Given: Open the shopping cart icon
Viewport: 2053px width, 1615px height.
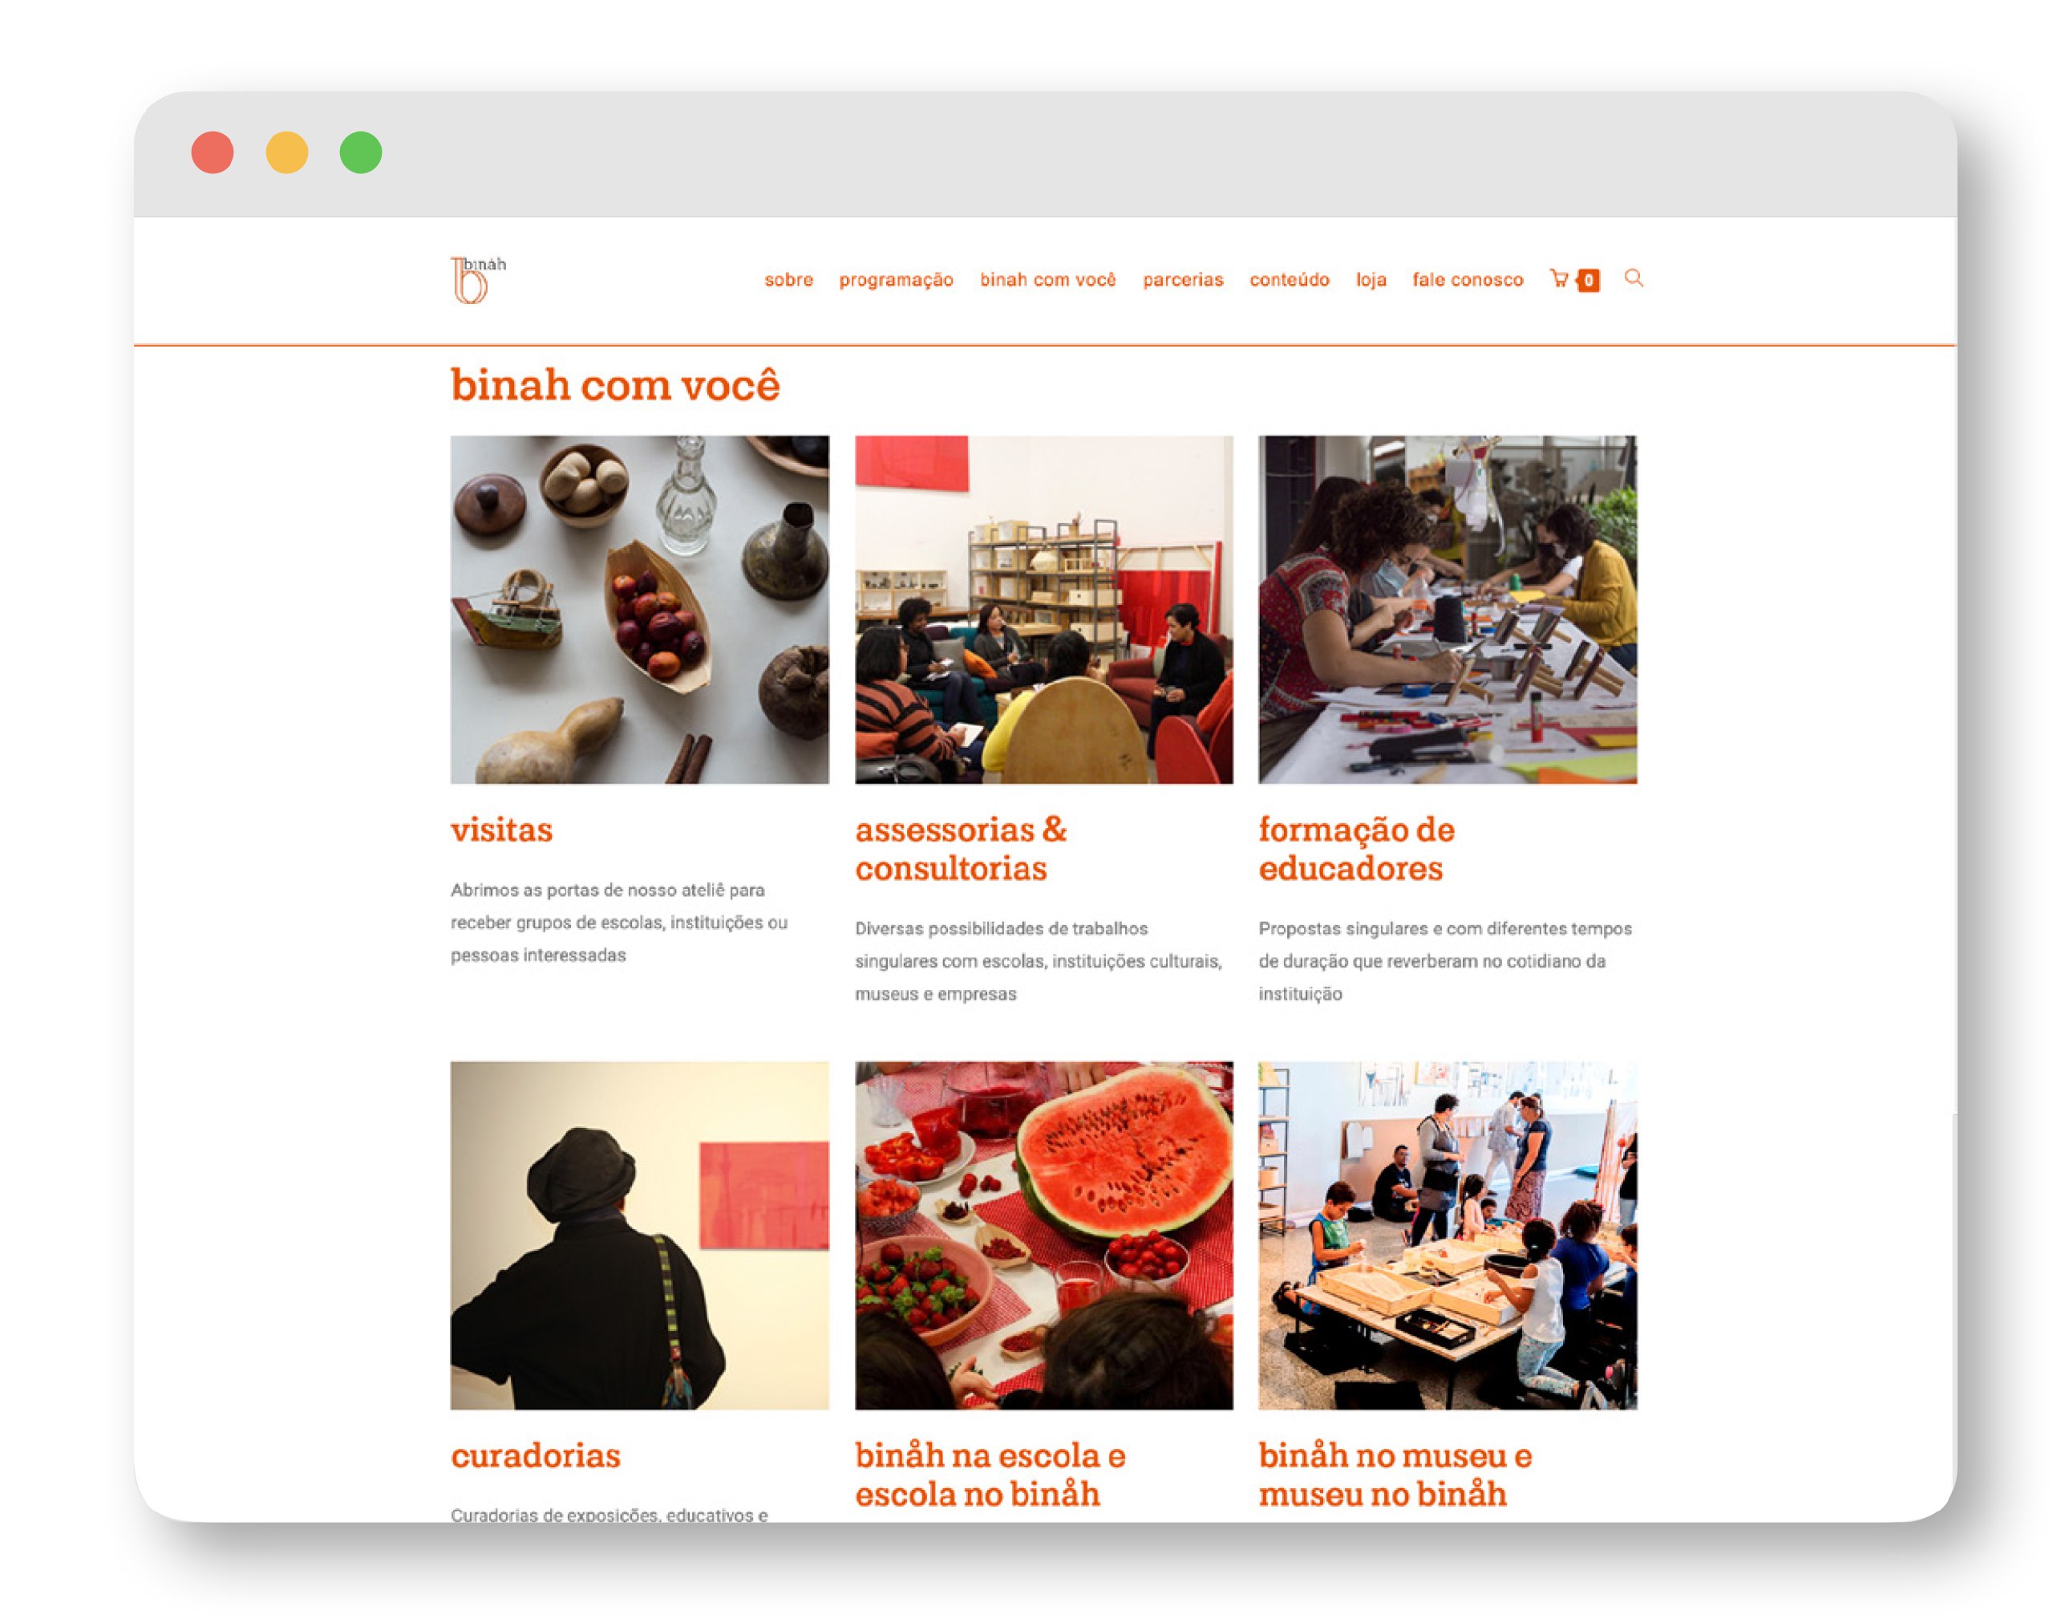Looking at the screenshot, I should click(1559, 279).
